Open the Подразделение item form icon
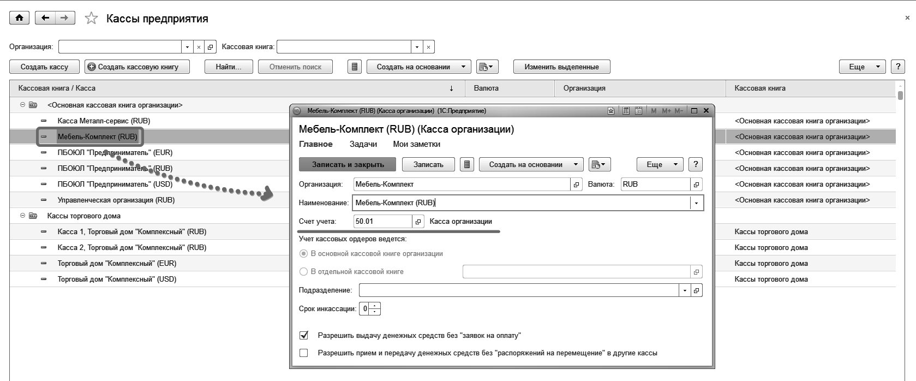916x381 pixels. coord(696,290)
